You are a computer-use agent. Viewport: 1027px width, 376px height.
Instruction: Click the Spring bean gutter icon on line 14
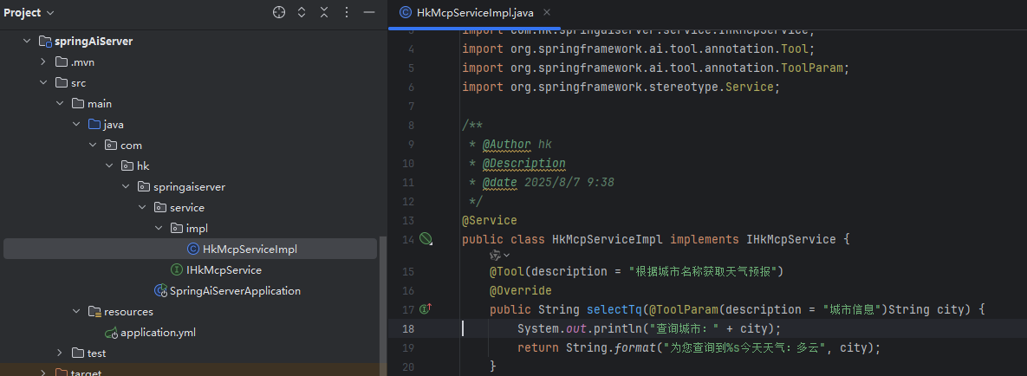coord(426,239)
